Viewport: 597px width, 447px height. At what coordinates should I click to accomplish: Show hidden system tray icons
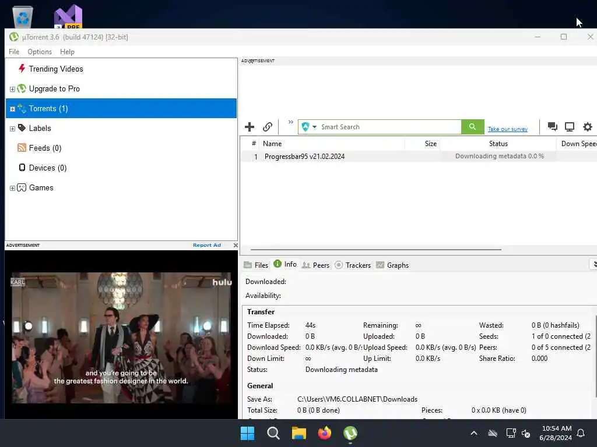[x=474, y=433]
